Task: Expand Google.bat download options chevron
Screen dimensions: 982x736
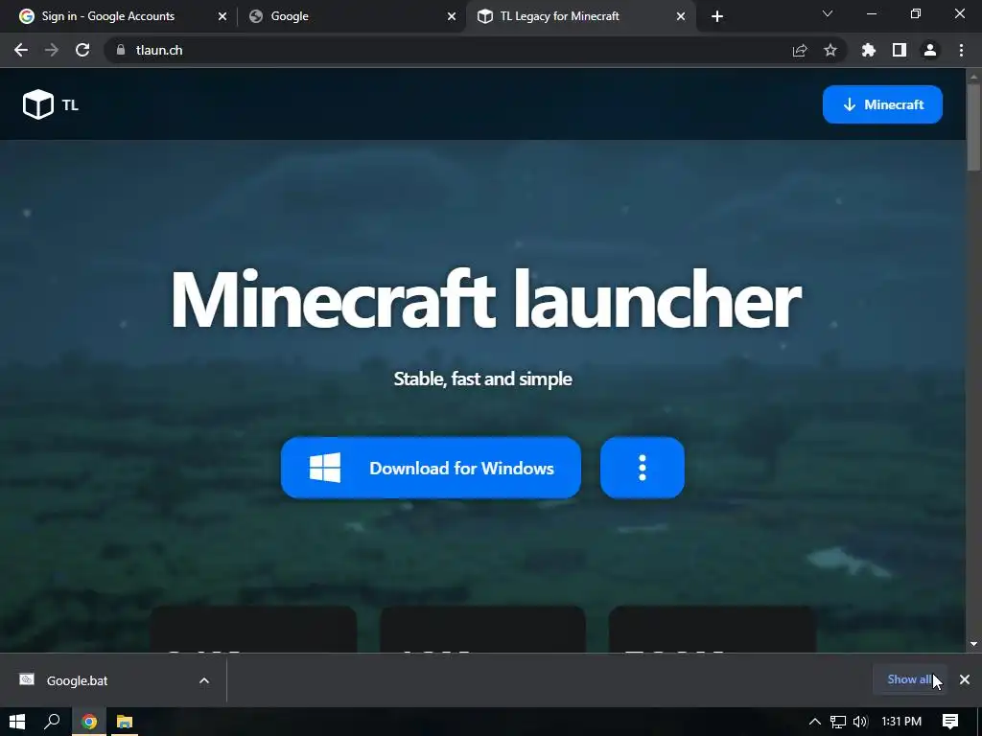Action: pyautogui.click(x=204, y=680)
